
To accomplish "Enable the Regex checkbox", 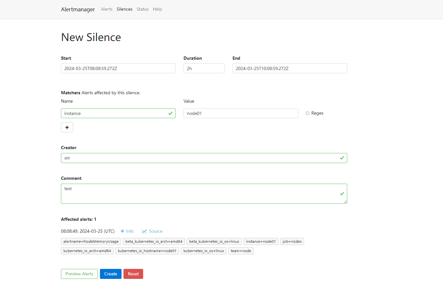I will pos(308,113).
